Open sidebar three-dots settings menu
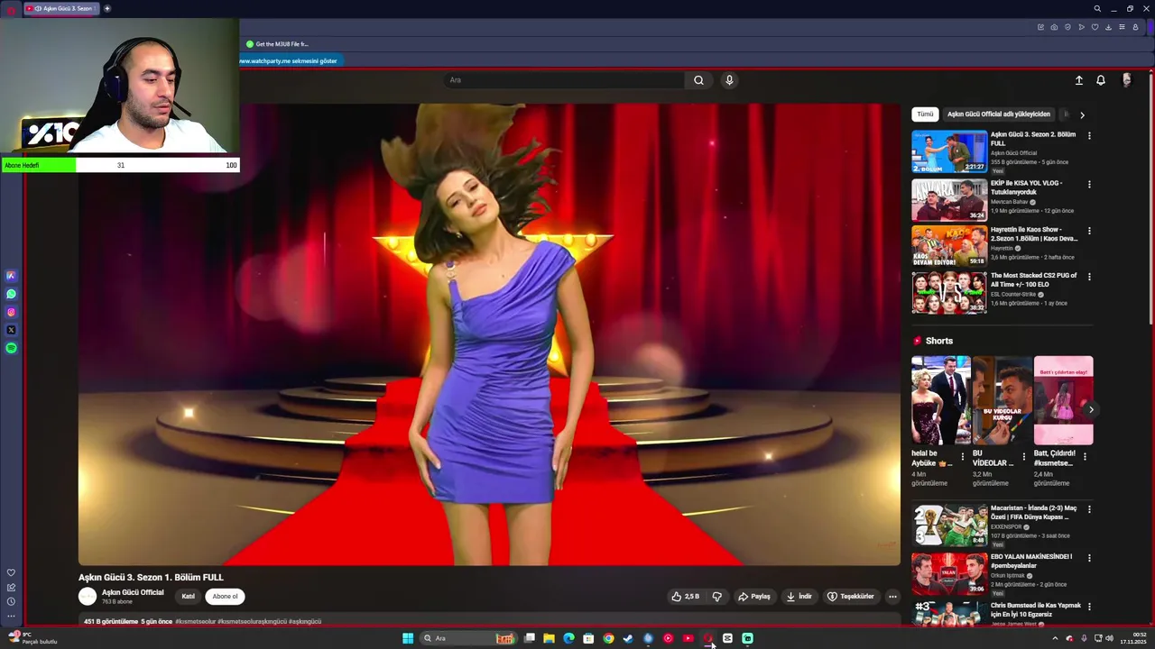This screenshot has height=649, width=1155. pos(11,616)
